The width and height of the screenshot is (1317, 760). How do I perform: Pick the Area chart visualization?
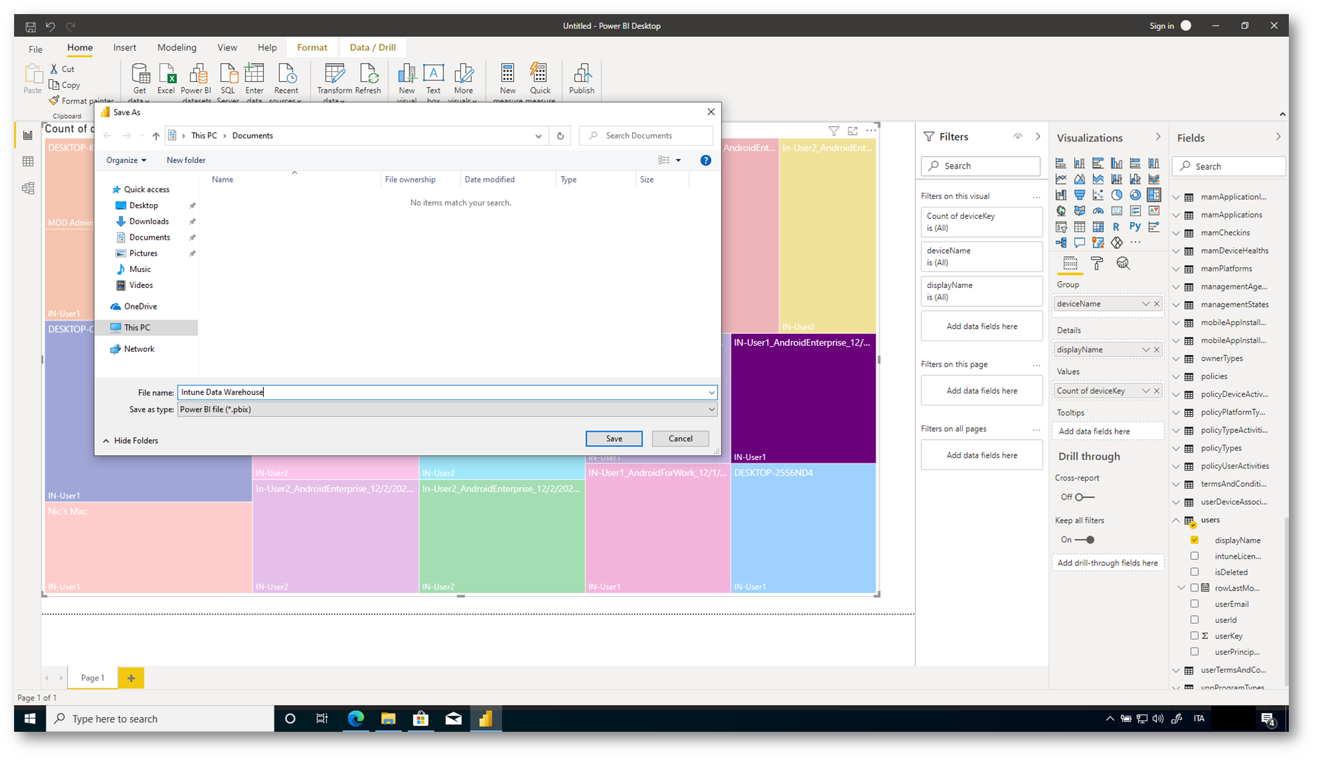(x=1079, y=179)
